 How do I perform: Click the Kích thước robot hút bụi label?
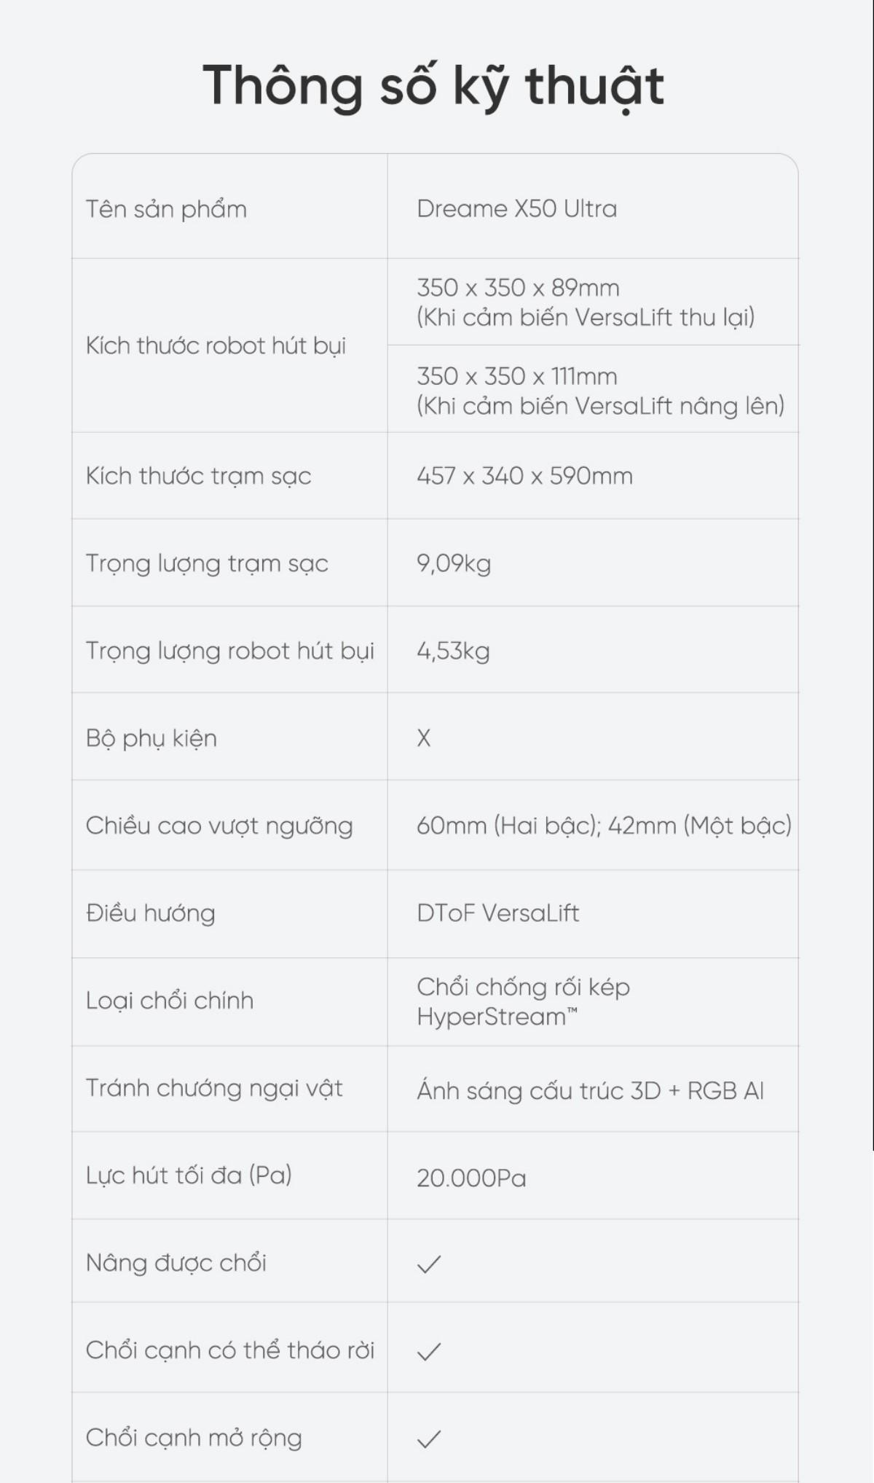click(x=216, y=345)
